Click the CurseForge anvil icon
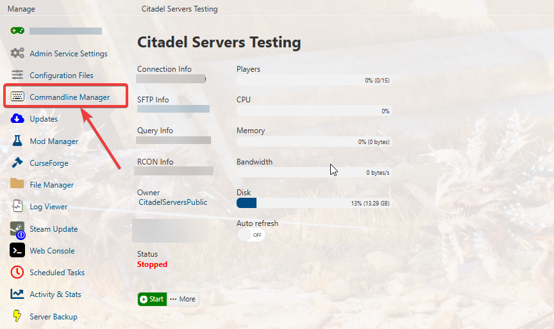 17,163
